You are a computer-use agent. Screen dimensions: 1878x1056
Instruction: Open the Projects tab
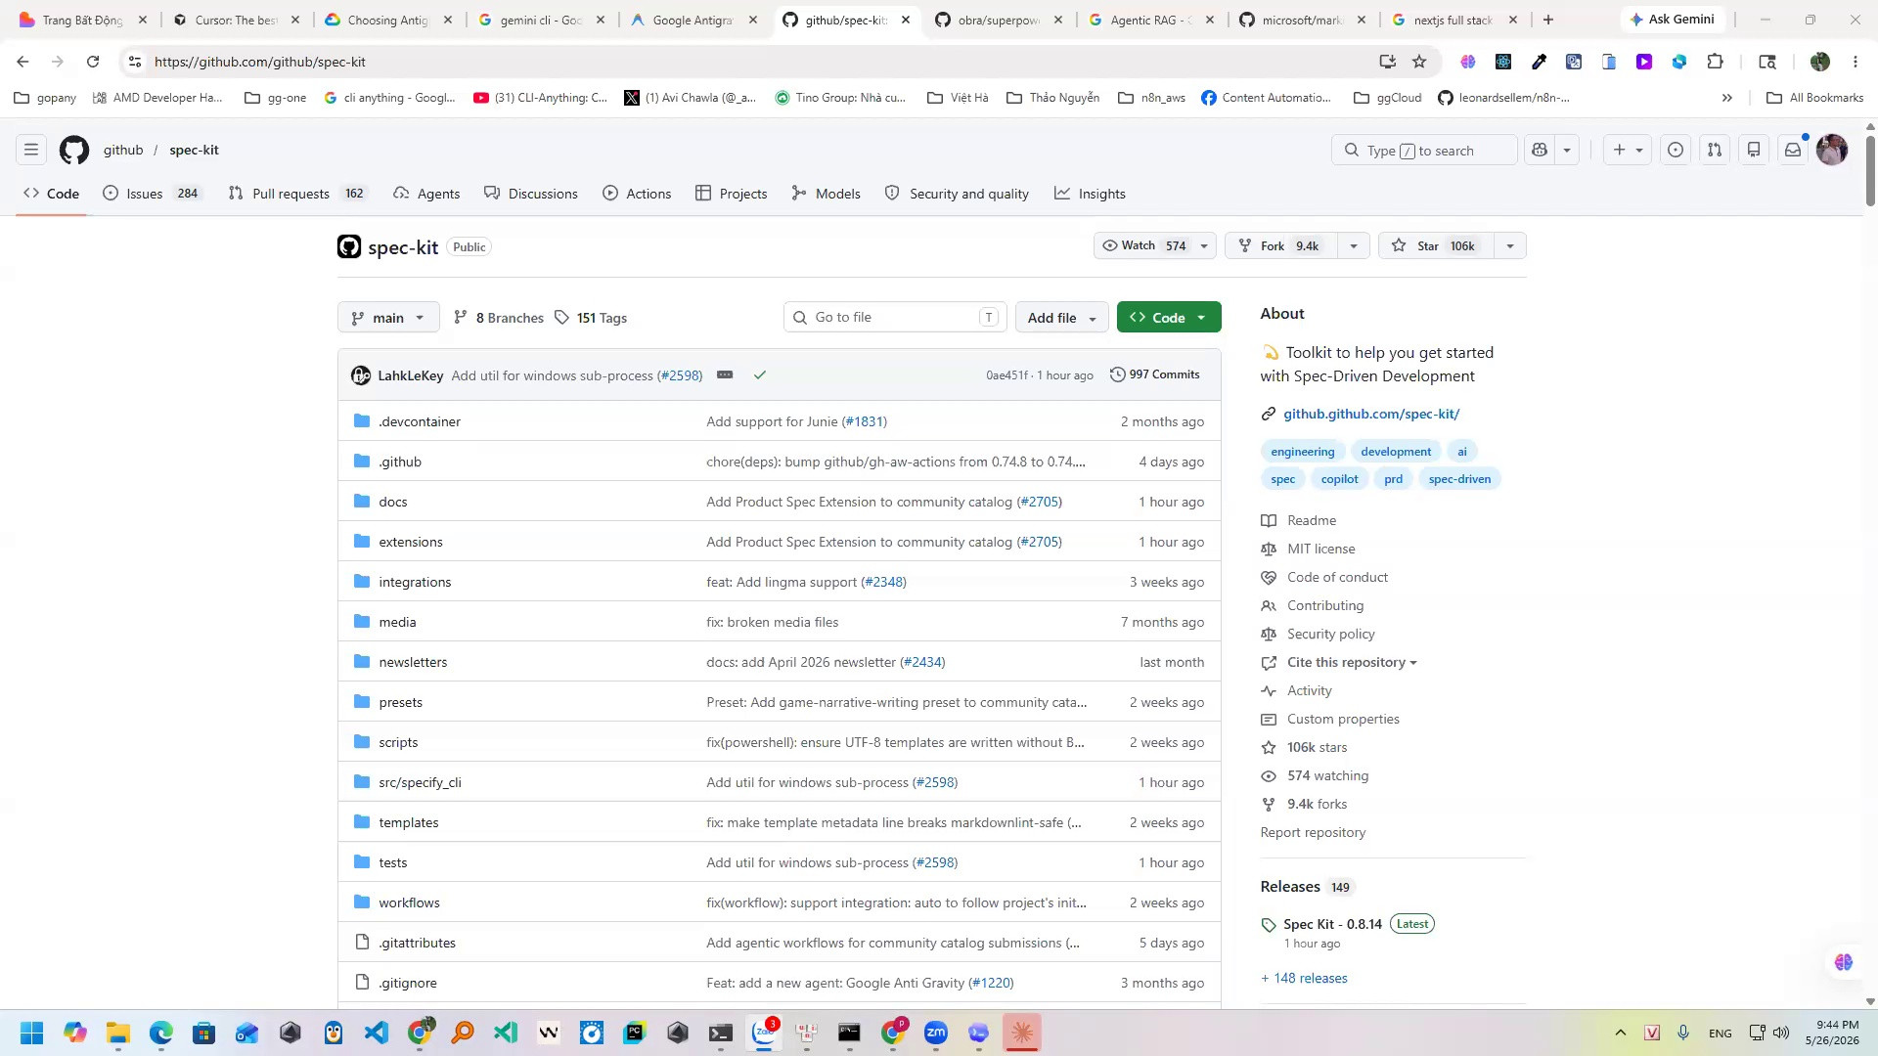[x=732, y=194]
